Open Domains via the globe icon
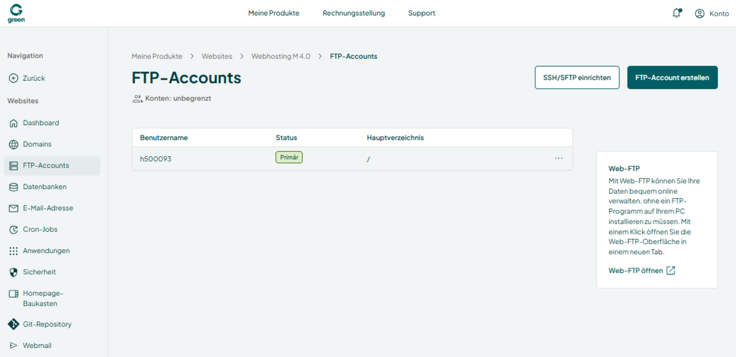Screen dimensions: 736x357 (x=14, y=144)
